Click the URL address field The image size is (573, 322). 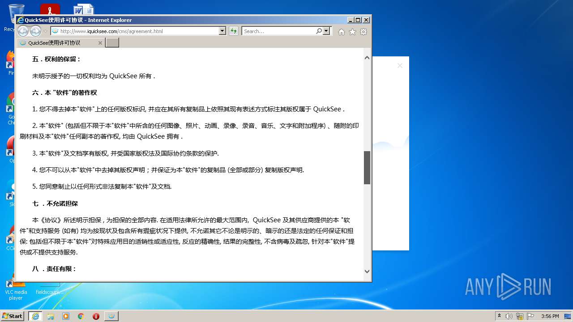(134, 31)
